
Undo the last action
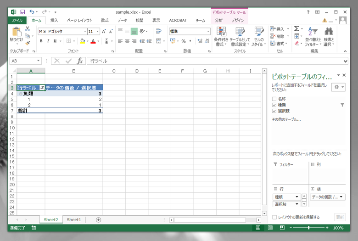click(32, 12)
